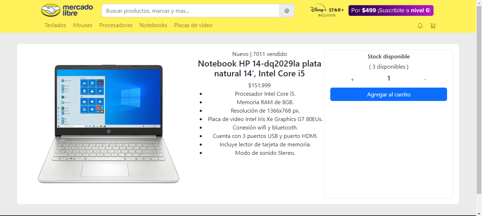The height and width of the screenshot is (216, 482).
Task: Increase quantity with the plus sign
Action: click(x=353, y=80)
